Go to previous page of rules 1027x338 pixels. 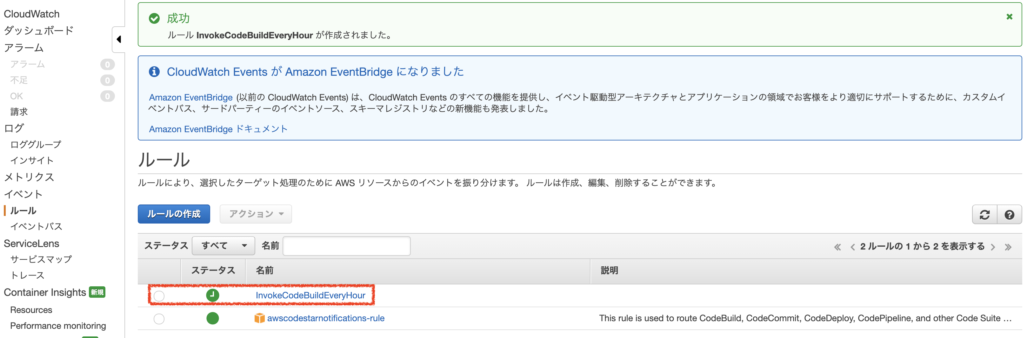[852, 247]
